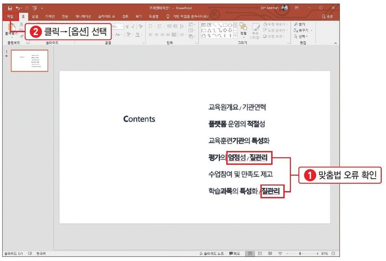
Task: Click the decrease indent icon
Action: [169, 26]
